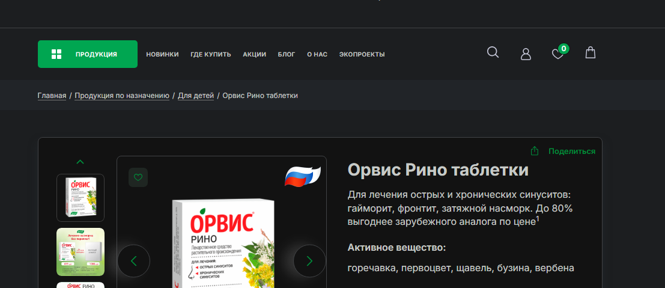Show previous product image with left arrow
Screen dimensions: 665x288
(x=133, y=261)
